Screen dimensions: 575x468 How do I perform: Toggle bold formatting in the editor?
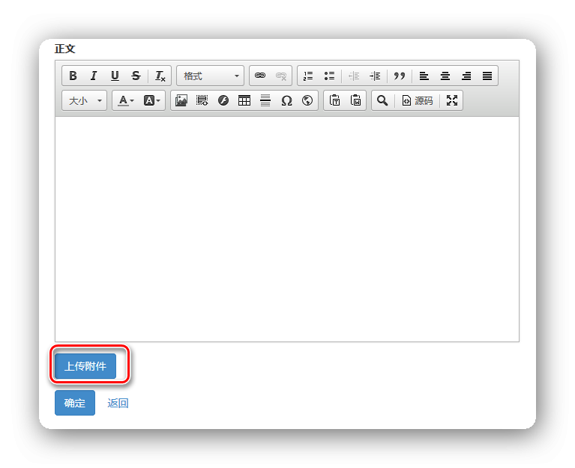(x=73, y=76)
